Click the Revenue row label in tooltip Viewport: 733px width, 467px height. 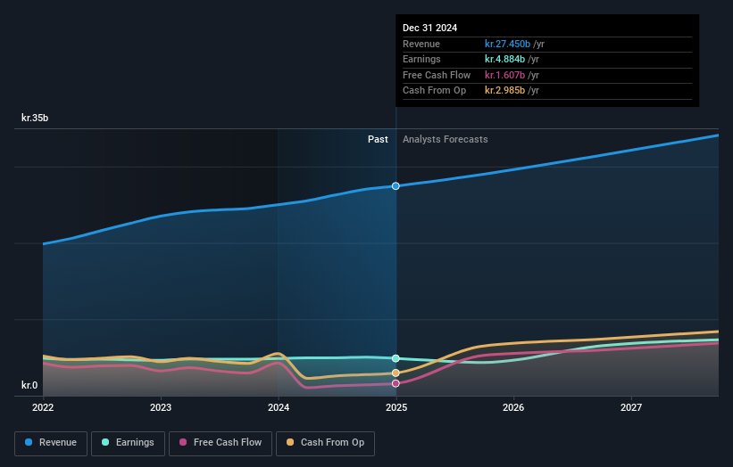click(x=421, y=44)
